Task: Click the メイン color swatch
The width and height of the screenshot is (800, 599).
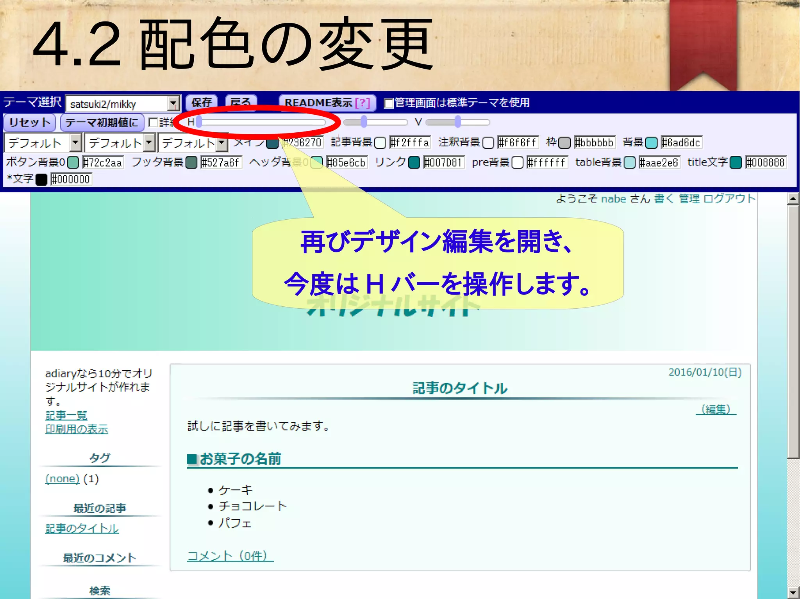Action: click(x=272, y=143)
